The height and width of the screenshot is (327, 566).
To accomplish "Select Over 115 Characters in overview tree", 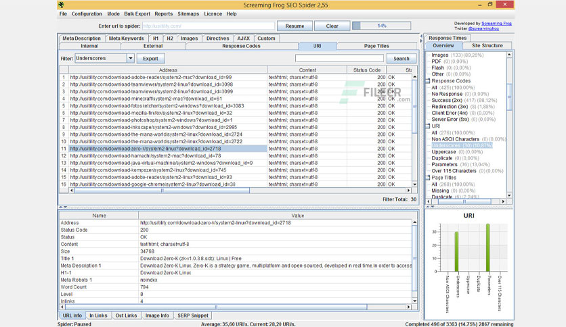I will (x=467, y=171).
